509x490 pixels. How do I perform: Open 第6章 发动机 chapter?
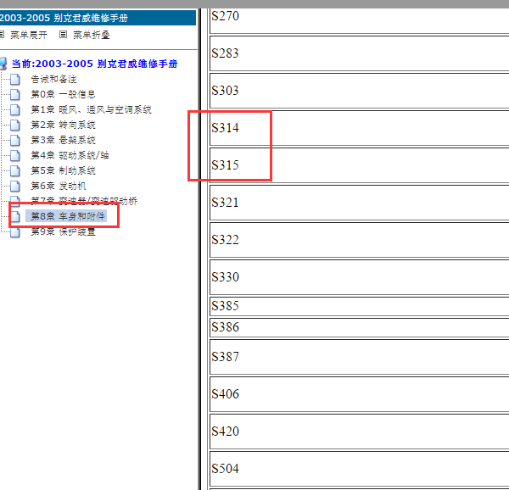pyautogui.click(x=58, y=186)
